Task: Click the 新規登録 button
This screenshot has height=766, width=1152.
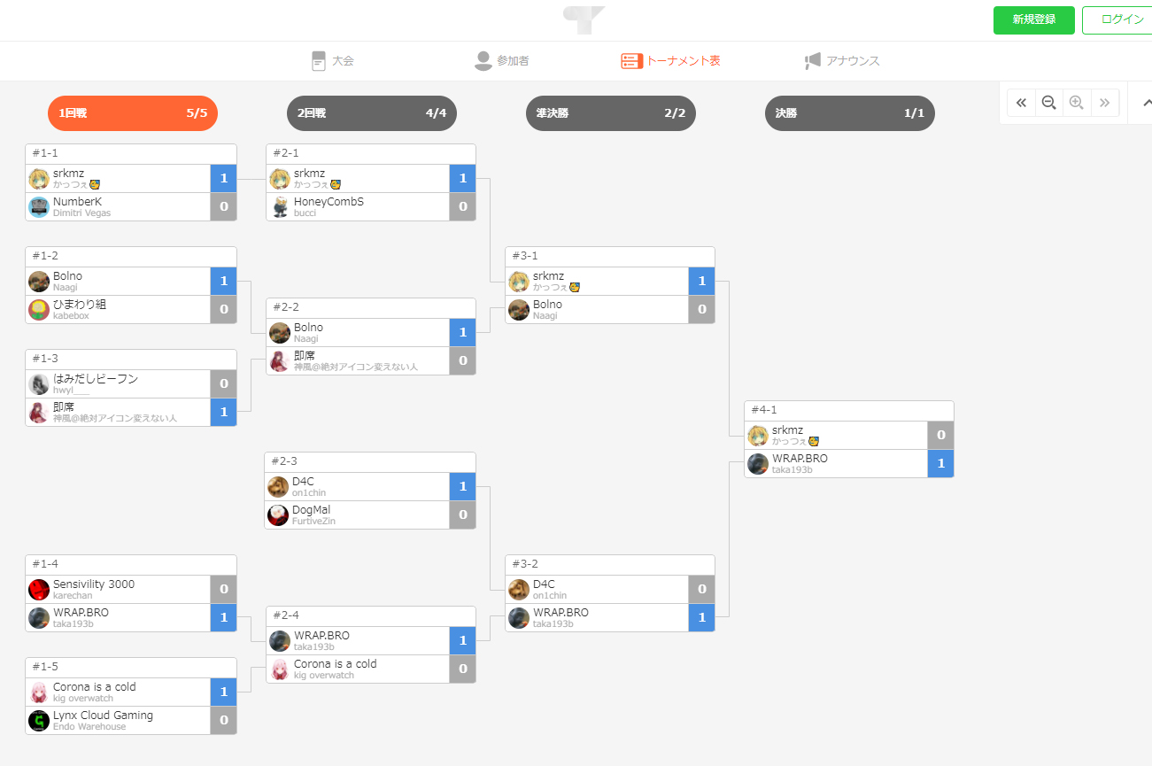Action: pos(1034,19)
